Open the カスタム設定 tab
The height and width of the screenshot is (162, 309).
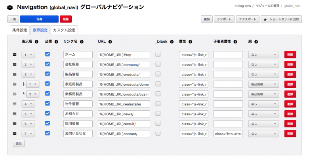tap(64, 30)
